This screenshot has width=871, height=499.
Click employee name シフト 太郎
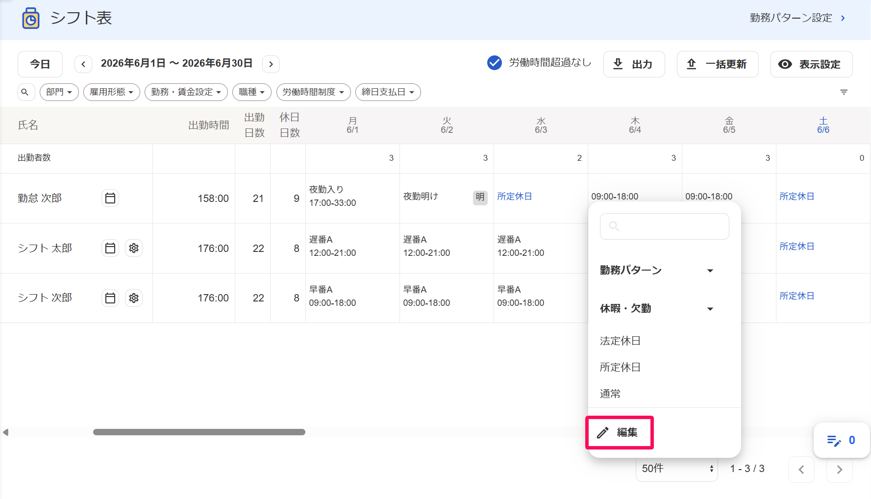[x=45, y=248]
